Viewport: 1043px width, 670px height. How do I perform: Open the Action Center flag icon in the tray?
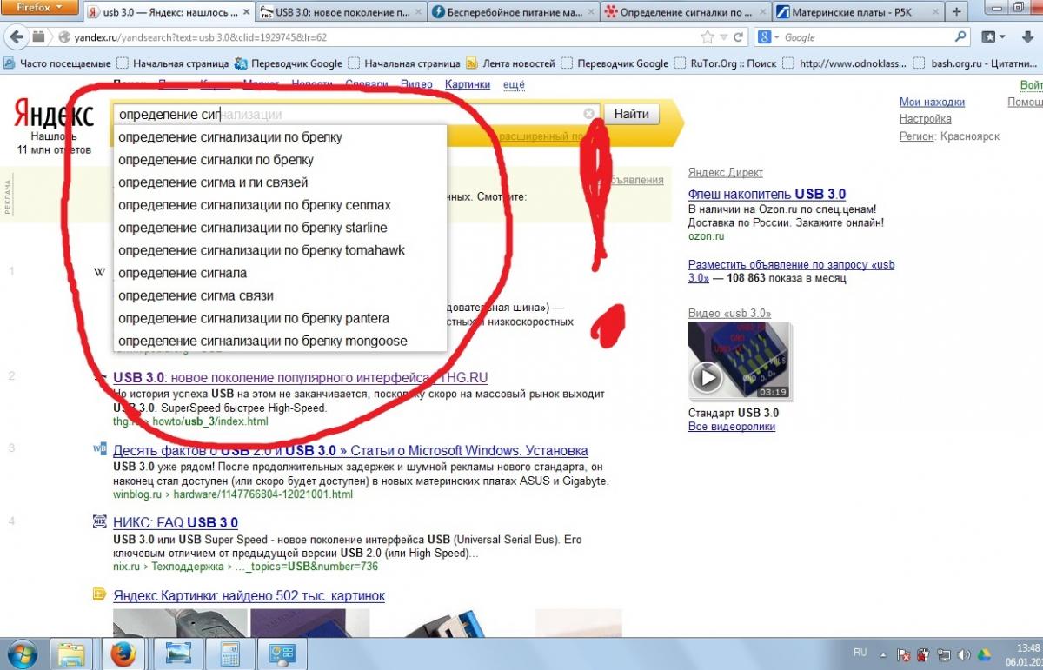904,653
